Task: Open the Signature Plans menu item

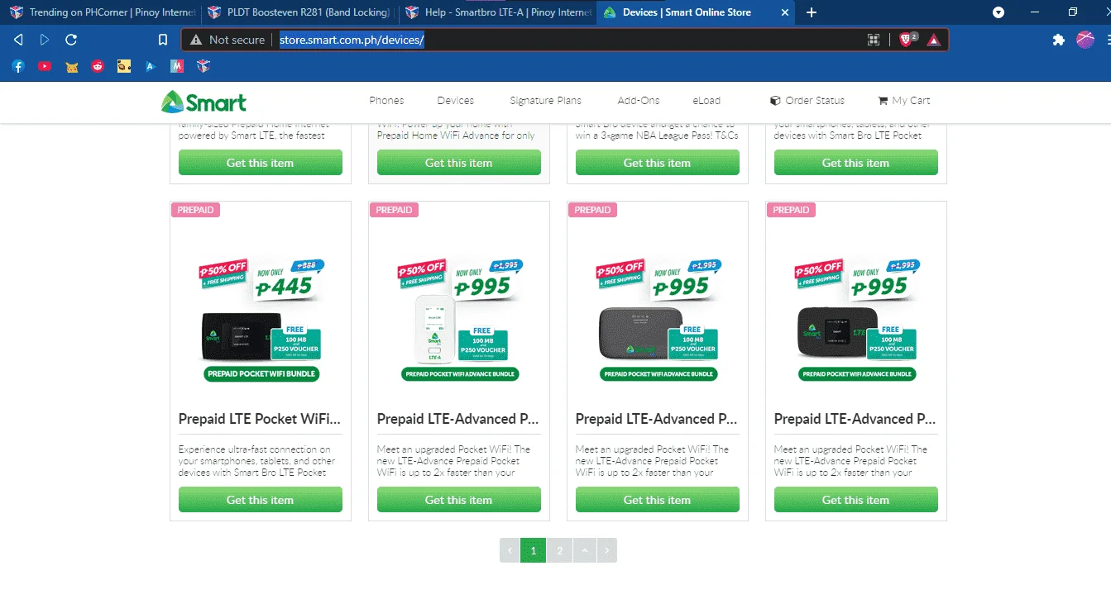Action: (x=545, y=101)
